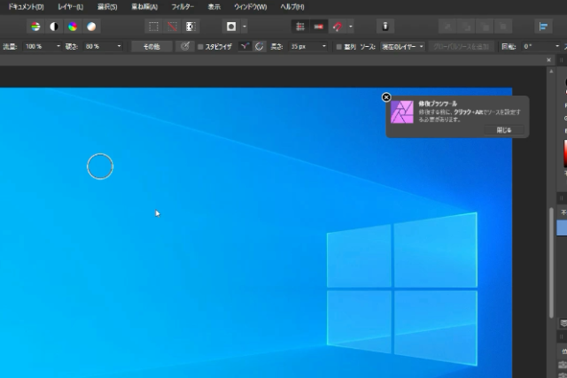Select the blue highlighted layer row on the right
Screen dimensions: 567x378
pyautogui.click(x=562, y=228)
